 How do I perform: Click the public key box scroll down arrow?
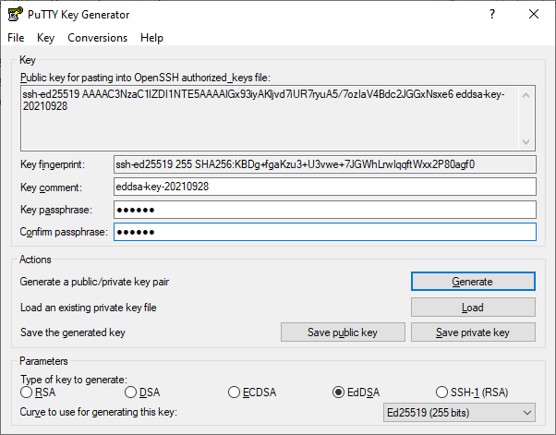point(526,142)
